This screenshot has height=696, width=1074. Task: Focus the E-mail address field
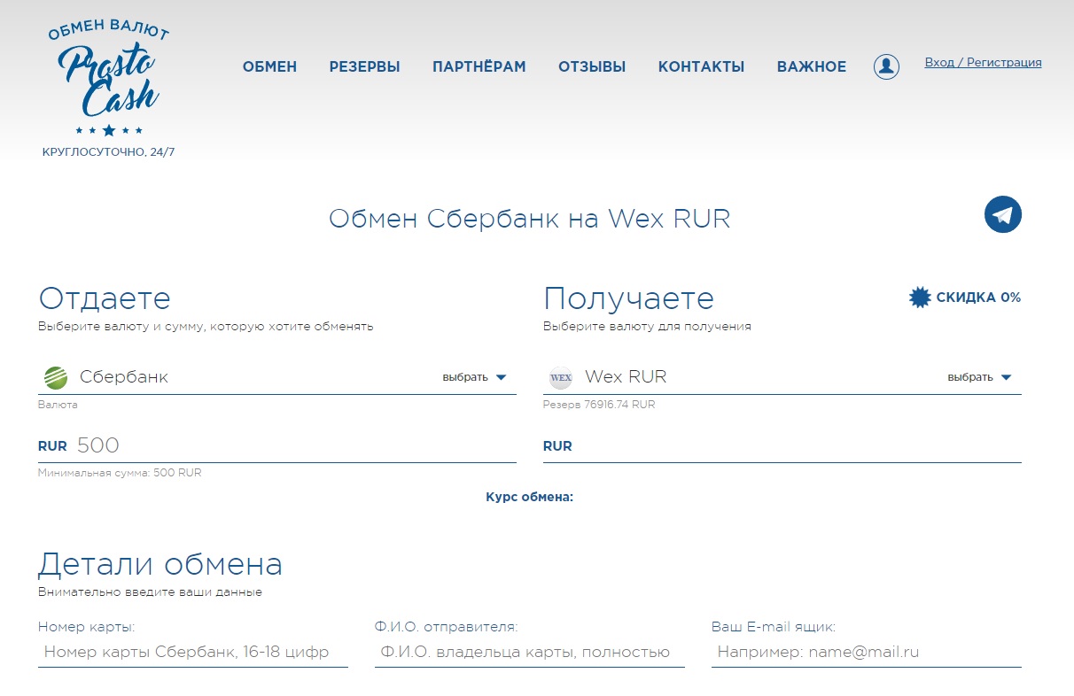point(867,653)
